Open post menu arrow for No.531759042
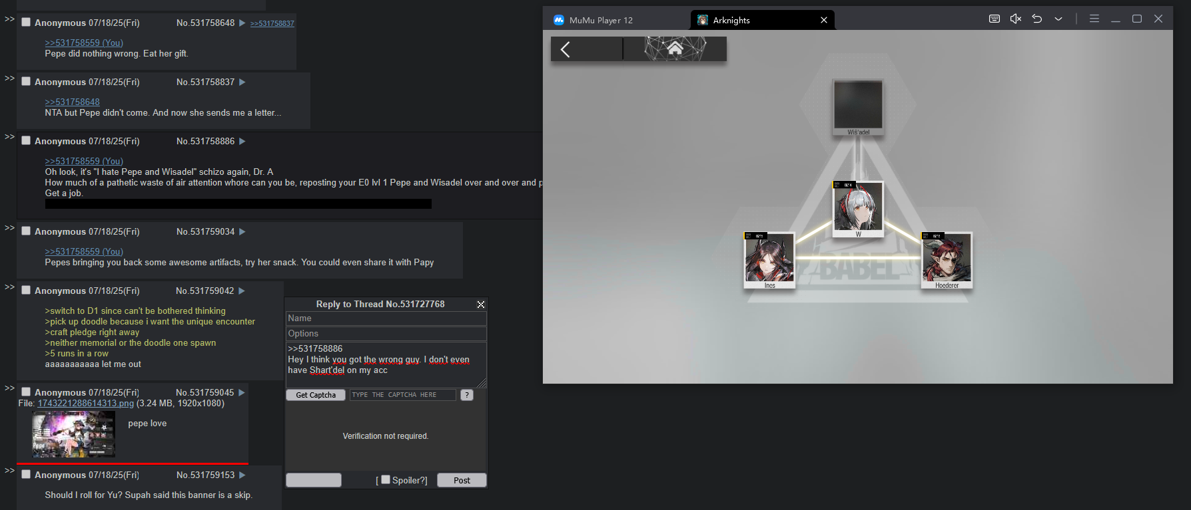Image resolution: width=1191 pixels, height=510 pixels. tap(242, 291)
